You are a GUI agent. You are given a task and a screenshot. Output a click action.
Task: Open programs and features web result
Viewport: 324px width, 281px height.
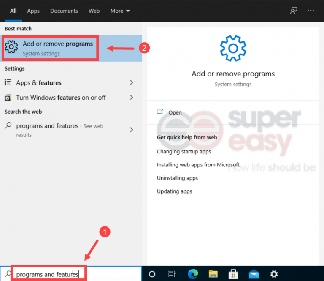click(x=70, y=130)
